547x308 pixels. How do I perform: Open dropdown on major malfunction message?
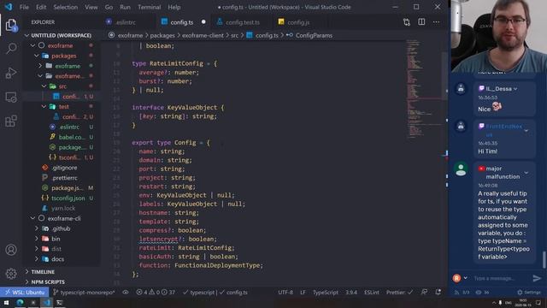(x=526, y=173)
